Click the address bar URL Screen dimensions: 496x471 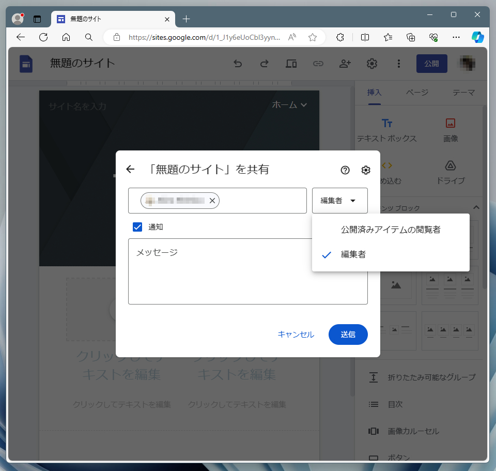click(204, 37)
